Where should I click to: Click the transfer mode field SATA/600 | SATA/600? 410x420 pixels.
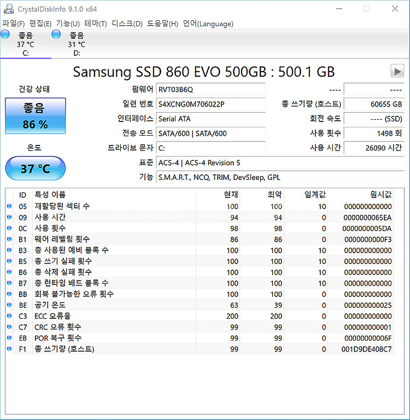210,133
